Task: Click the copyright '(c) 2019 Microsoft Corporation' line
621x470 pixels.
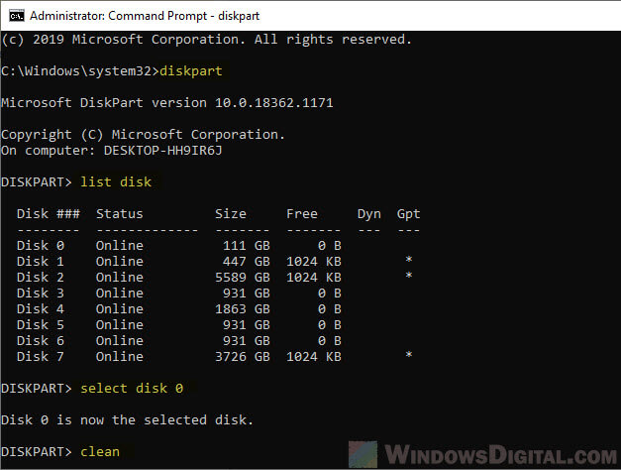Action: [x=207, y=40]
